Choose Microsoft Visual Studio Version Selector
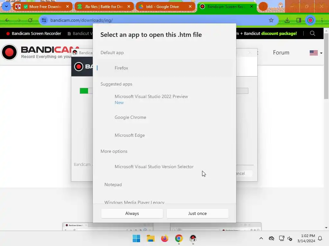 point(165,167)
